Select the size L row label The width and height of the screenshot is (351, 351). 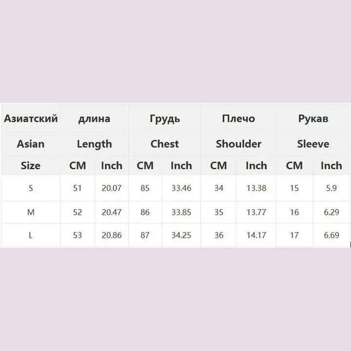tap(31, 235)
